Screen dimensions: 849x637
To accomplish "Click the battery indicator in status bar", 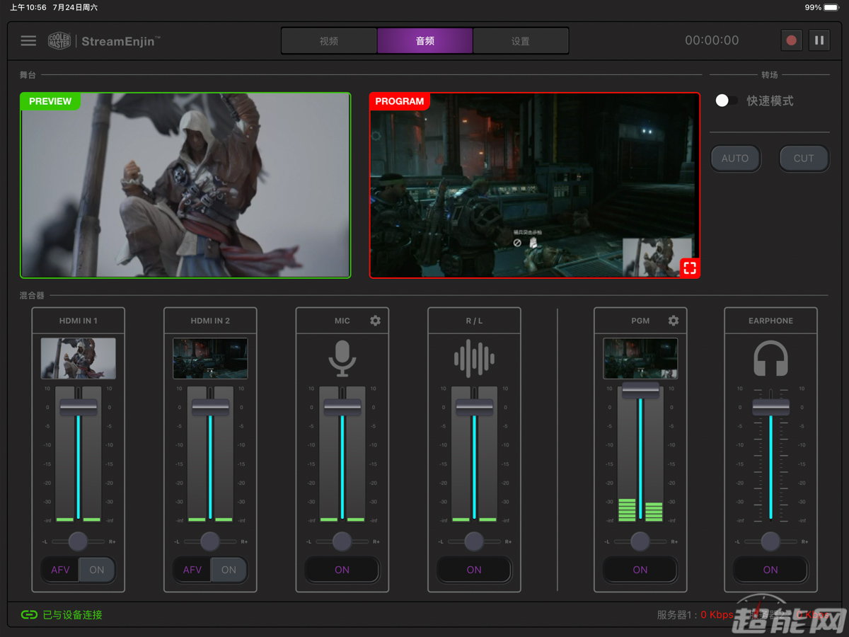I will (832, 8).
